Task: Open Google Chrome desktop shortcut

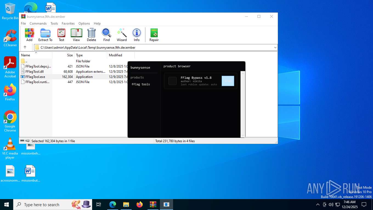Action: click(x=10, y=121)
